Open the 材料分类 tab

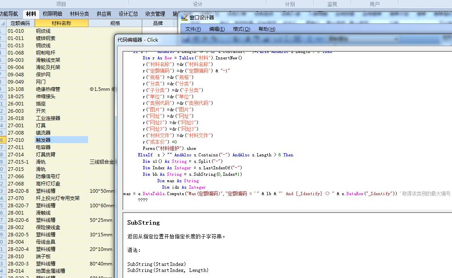click(79, 14)
